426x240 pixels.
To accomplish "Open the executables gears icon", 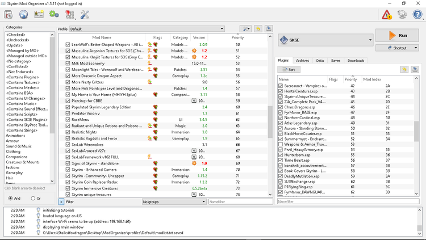I will (54, 14).
